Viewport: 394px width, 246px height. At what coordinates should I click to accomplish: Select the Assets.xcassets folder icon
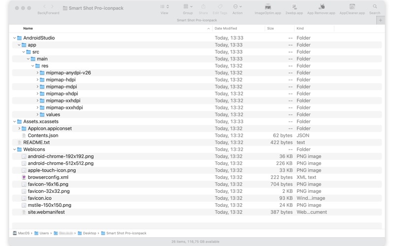click(x=19, y=122)
